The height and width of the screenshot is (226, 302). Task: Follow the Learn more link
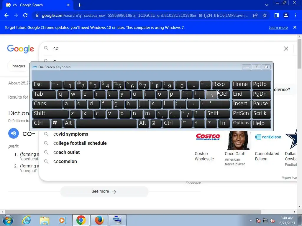[x=278, y=27]
